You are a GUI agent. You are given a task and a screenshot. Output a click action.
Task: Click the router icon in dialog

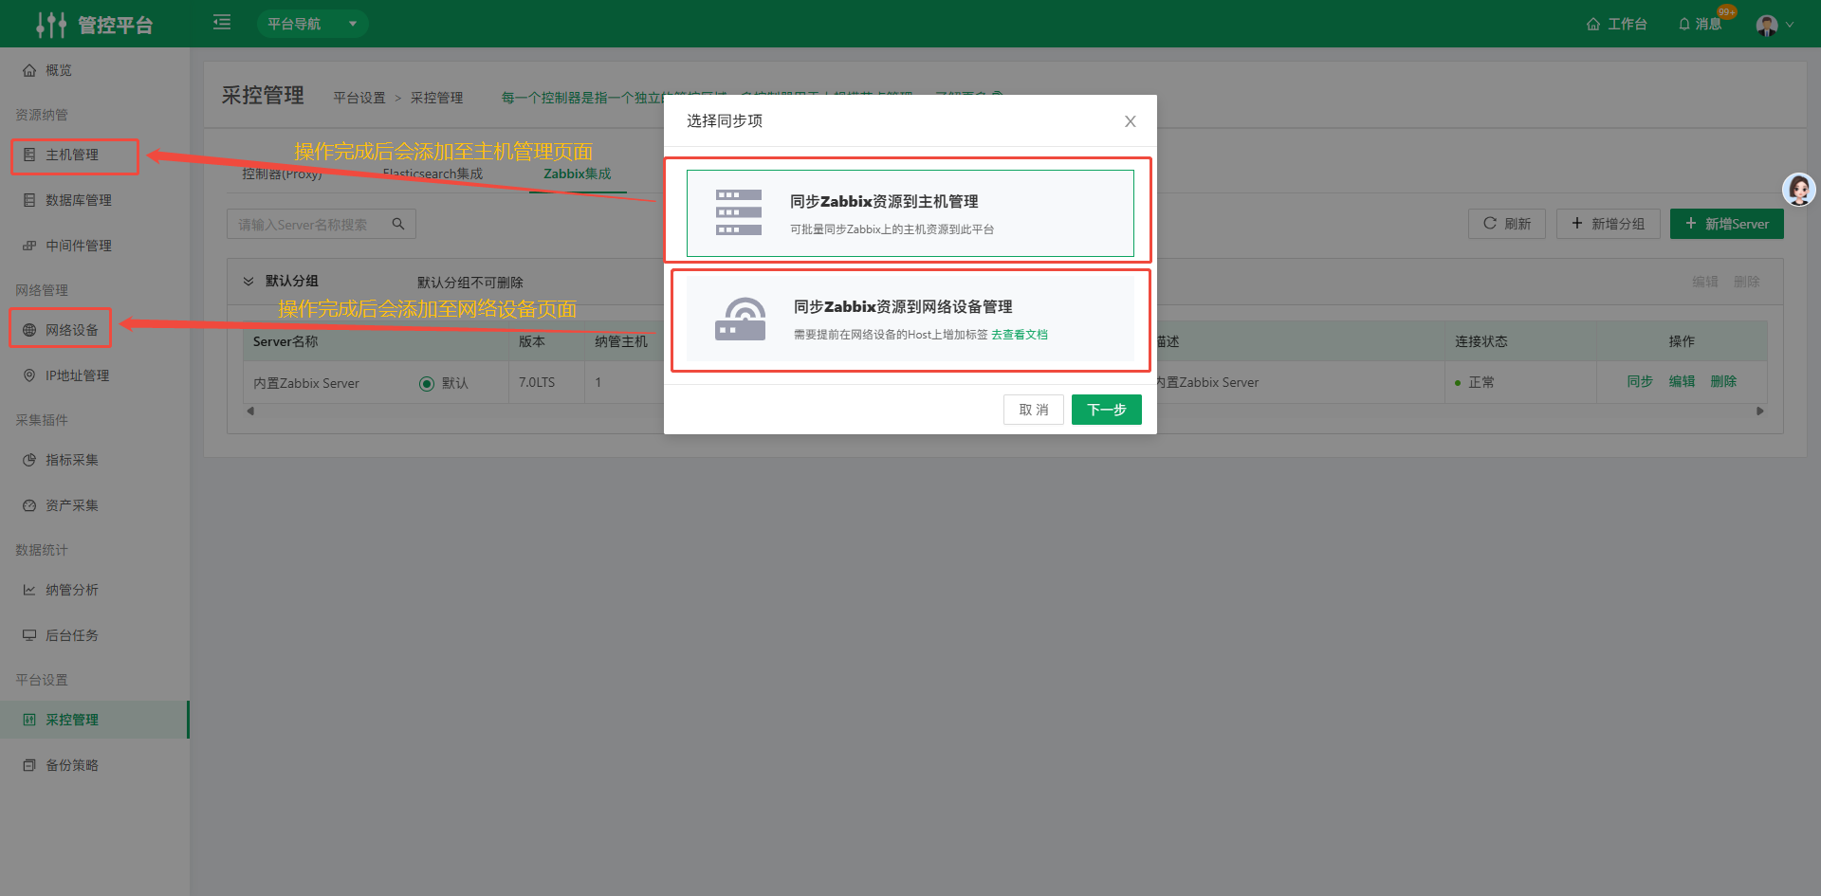coord(740,319)
